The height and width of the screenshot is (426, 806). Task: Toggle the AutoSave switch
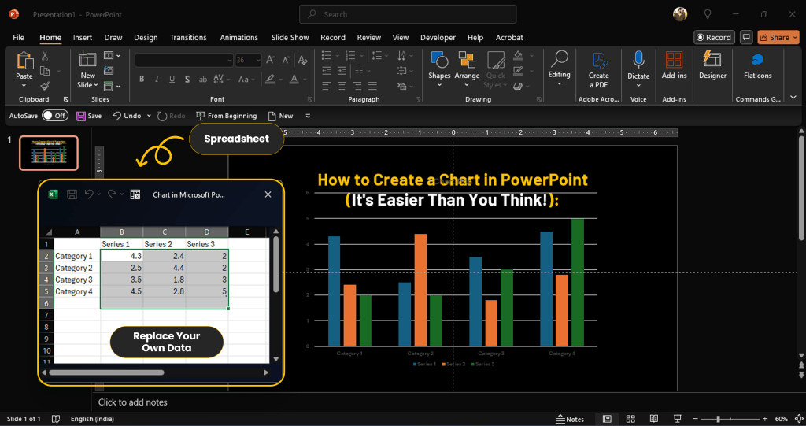click(x=55, y=116)
